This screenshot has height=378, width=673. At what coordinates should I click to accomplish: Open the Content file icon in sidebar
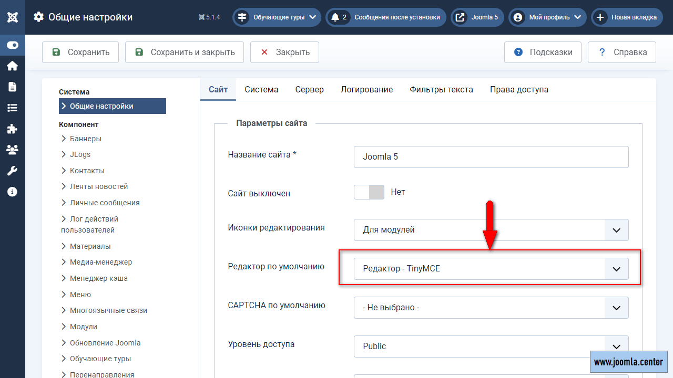[13, 87]
